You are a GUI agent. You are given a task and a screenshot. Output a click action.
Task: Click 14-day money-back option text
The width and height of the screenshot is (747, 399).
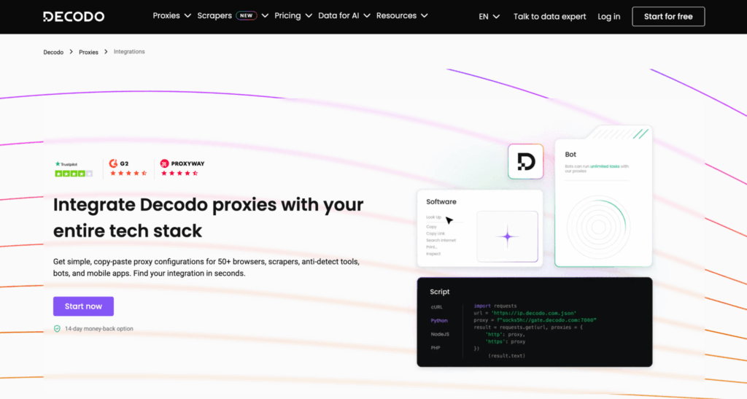coord(99,328)
